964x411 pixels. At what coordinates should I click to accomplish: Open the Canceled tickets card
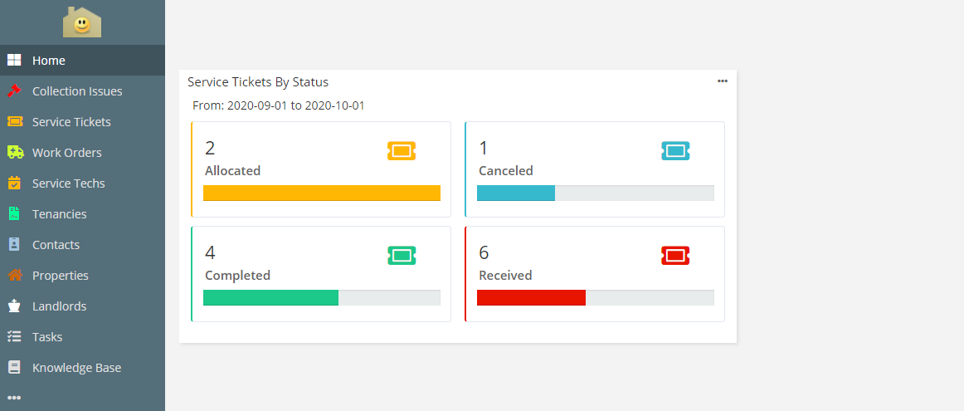click(595, 169)
